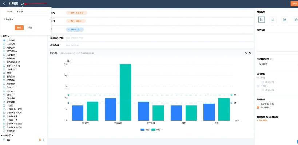The image size is (298, 145).
Task: Click the fullscreen icon above the chart
Action: coord(250,53)
